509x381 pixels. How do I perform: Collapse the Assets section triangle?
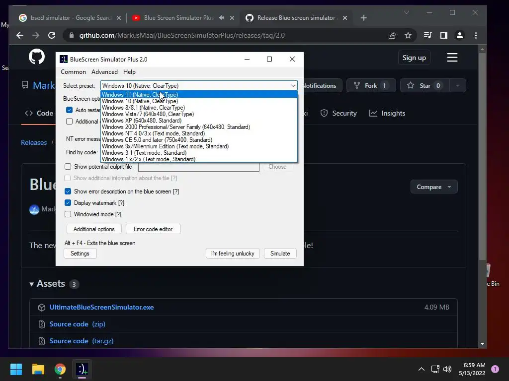(31, 284)
